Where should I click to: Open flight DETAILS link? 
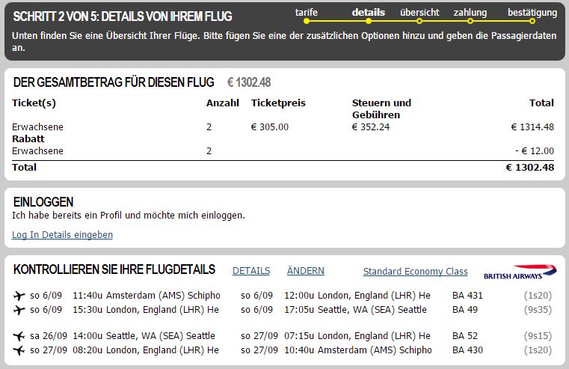click(x=251, y=271)
